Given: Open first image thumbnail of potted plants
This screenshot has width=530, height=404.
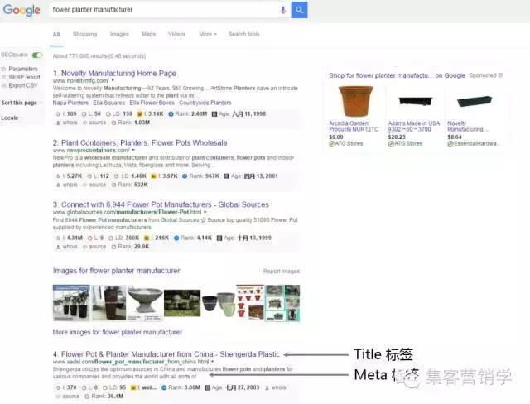Looking at the screenshot, I should pyautogui.click(x=71, y=303).
